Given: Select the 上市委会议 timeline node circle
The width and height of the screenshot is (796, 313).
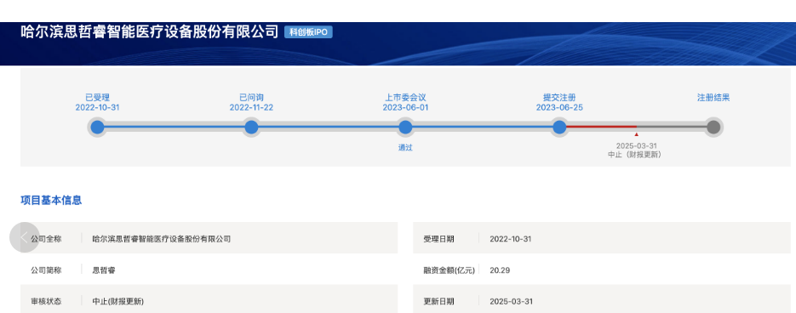Looking at the screenshot, I should click(405, 127).
